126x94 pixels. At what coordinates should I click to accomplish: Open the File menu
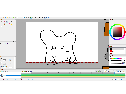coord(1,16)
